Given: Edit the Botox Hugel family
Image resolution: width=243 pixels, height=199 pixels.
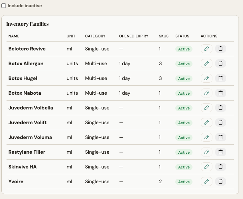Looking at the screenshot, I should pyautogui.click(x=207, y=78).
